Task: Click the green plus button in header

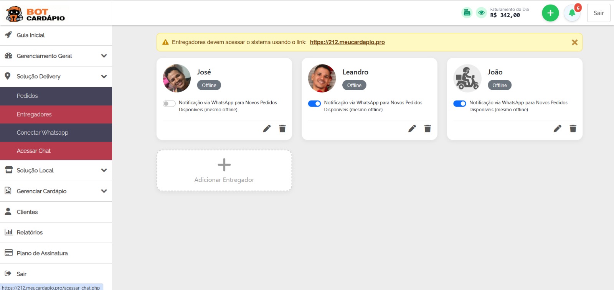Action: coord(550,13)
